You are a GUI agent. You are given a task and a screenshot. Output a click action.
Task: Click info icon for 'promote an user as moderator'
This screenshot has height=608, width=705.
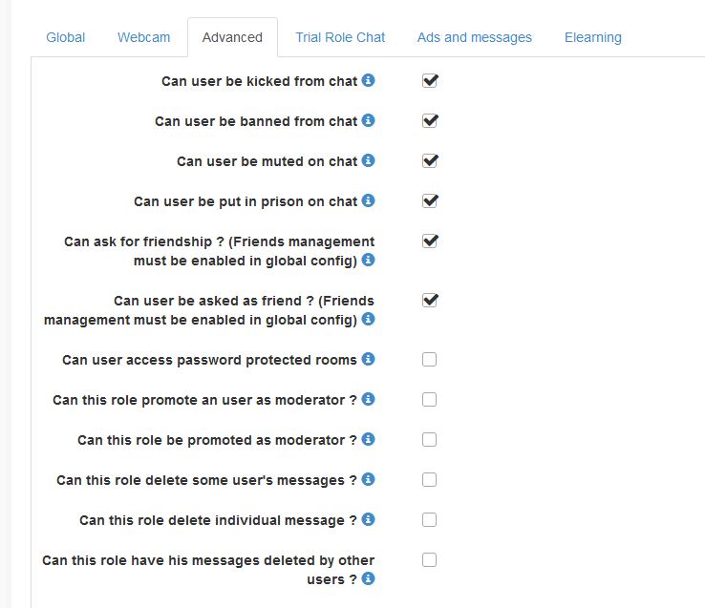click(x=369, y=400)
